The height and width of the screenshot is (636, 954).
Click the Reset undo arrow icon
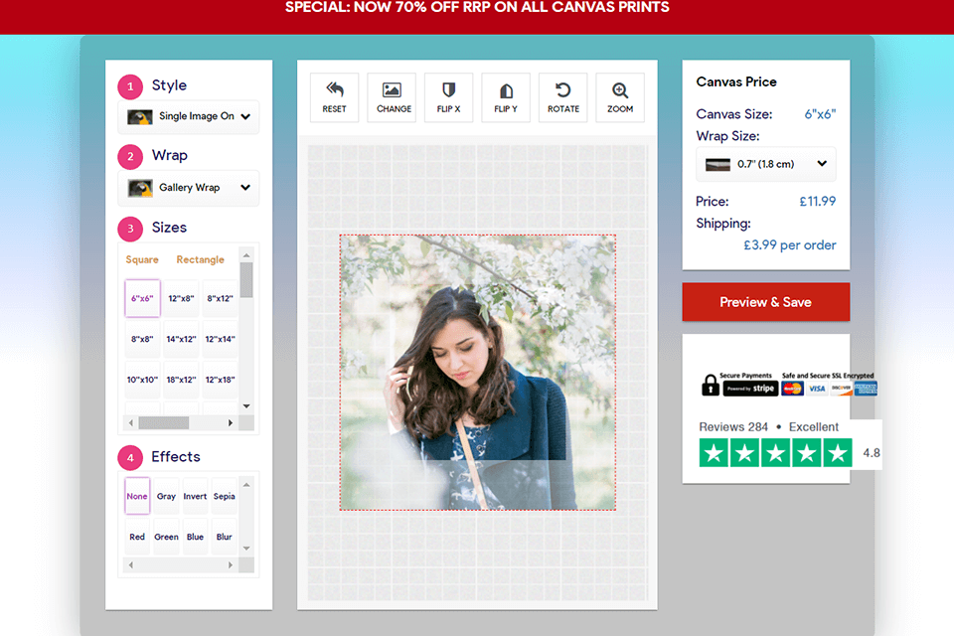point(334,90)
